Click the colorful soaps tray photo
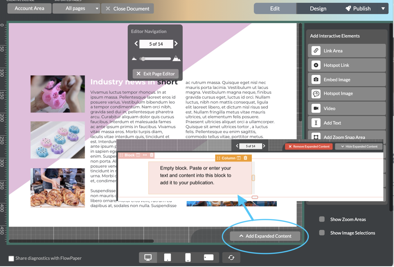 (x=57, y=140)
